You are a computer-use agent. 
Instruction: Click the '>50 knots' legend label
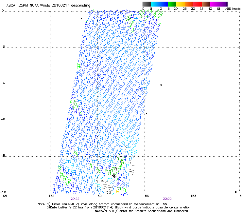[x=233, y=9]
